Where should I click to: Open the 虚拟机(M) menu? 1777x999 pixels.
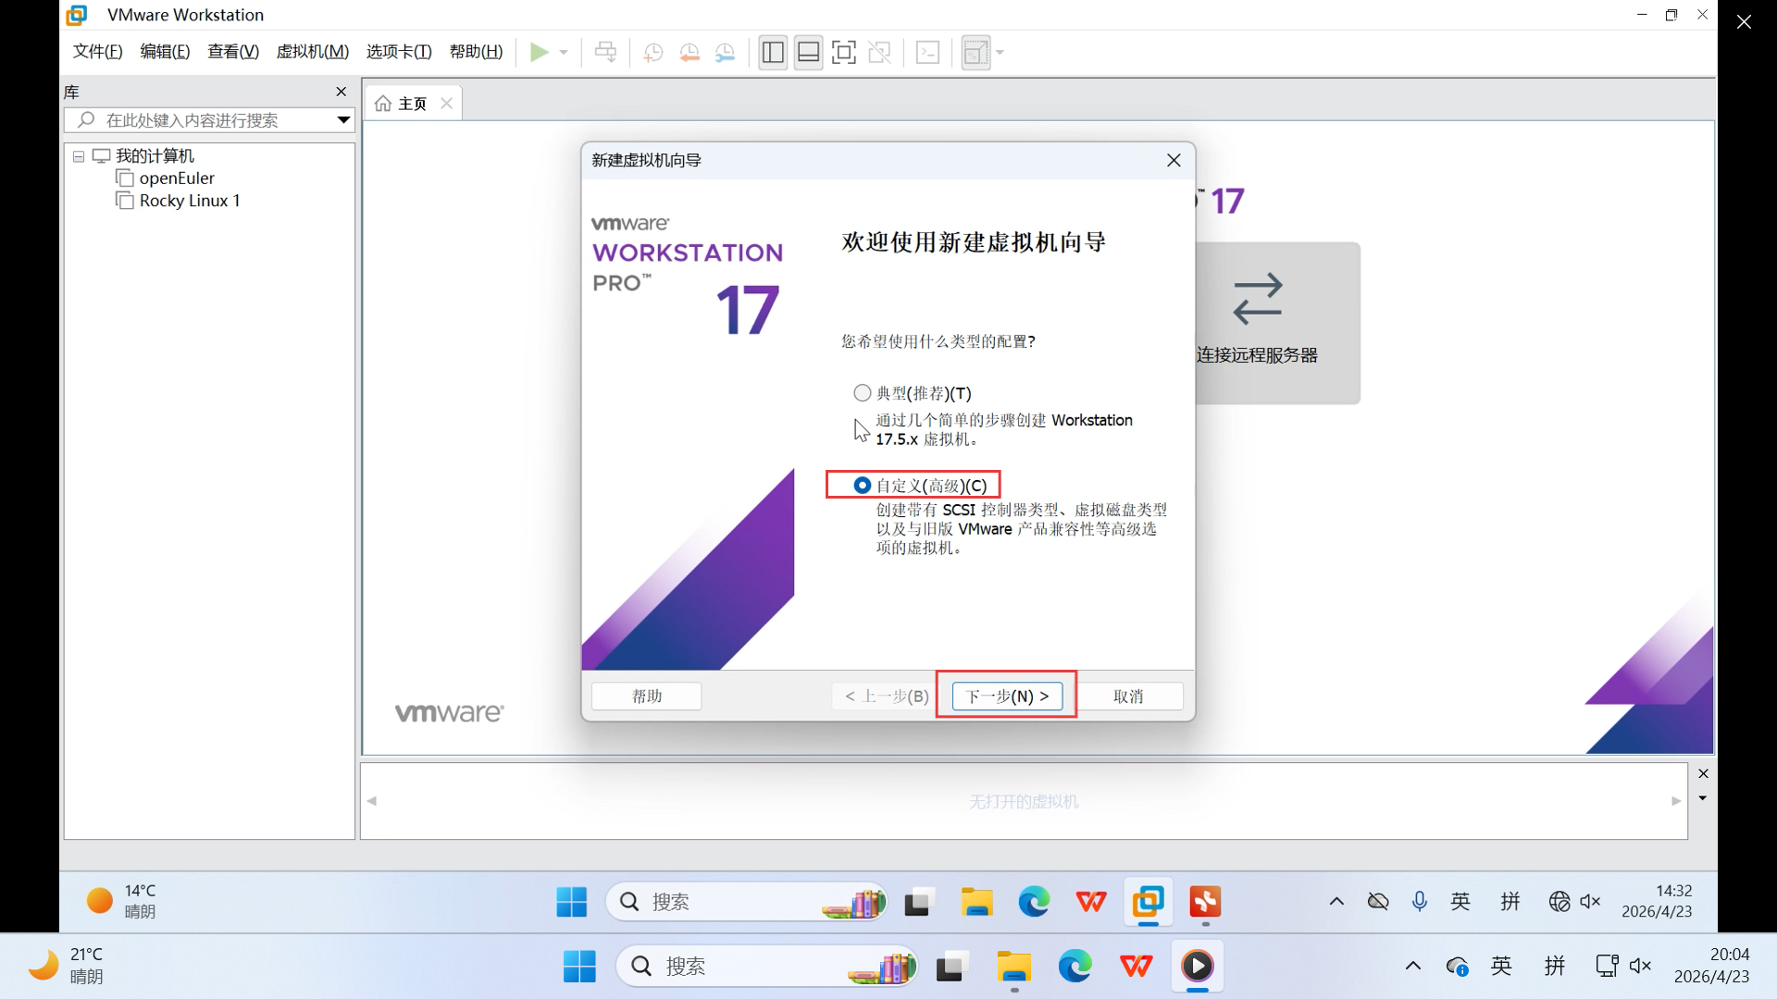pyautogui.click(x=312, y=52)
